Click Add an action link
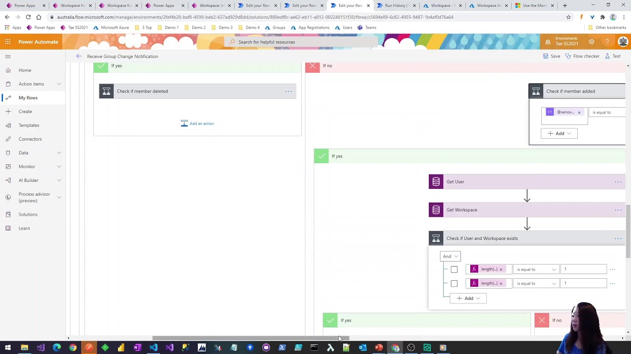Viewport: 631px width, 354px height. pyautogui.click(x=197, y=123)
